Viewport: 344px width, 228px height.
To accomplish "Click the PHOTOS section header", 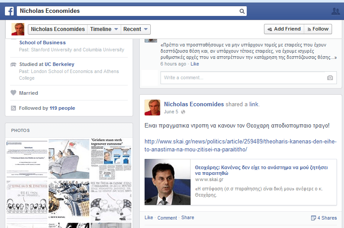I will (20, 131).
